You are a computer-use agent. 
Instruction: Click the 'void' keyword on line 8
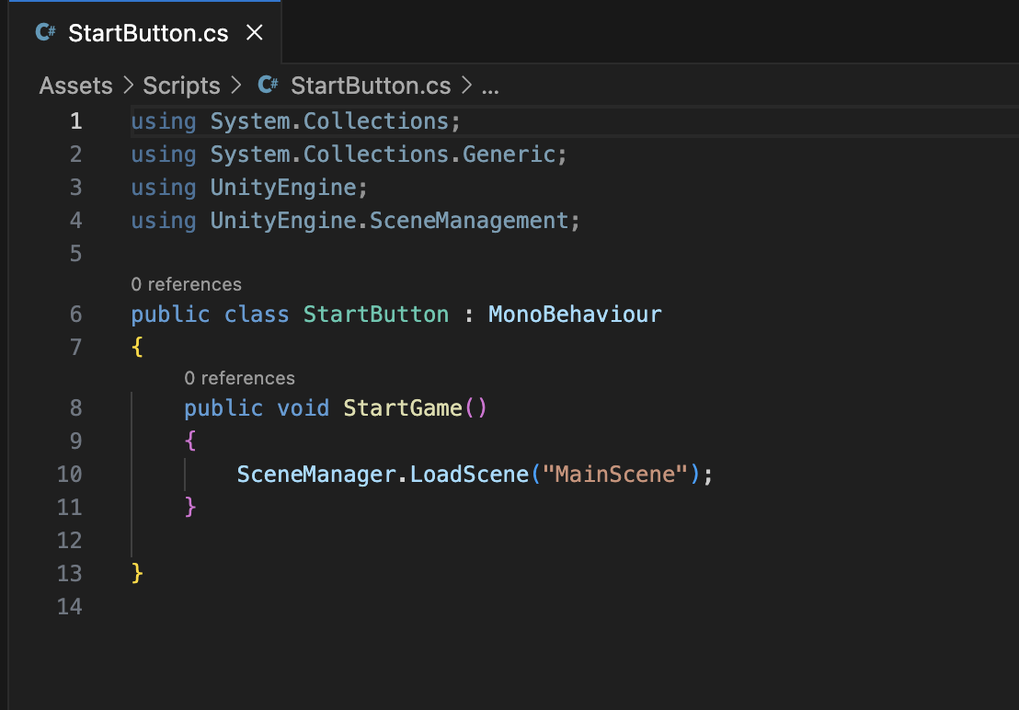point(303,408)
